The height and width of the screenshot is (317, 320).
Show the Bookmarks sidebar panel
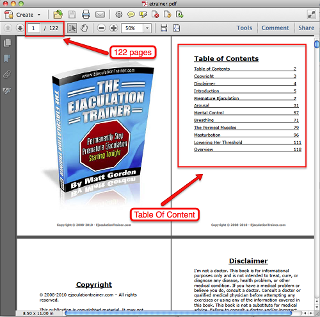pos(7,58)
